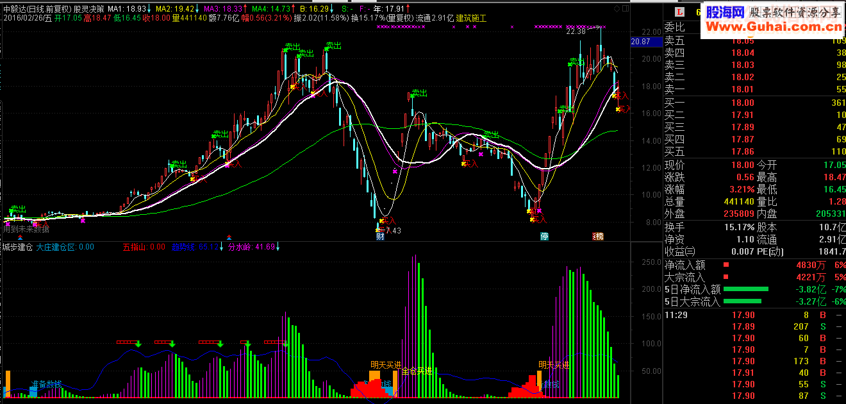
Task: Click the 五指山: 0.00 label
Action: click(143, 246)
